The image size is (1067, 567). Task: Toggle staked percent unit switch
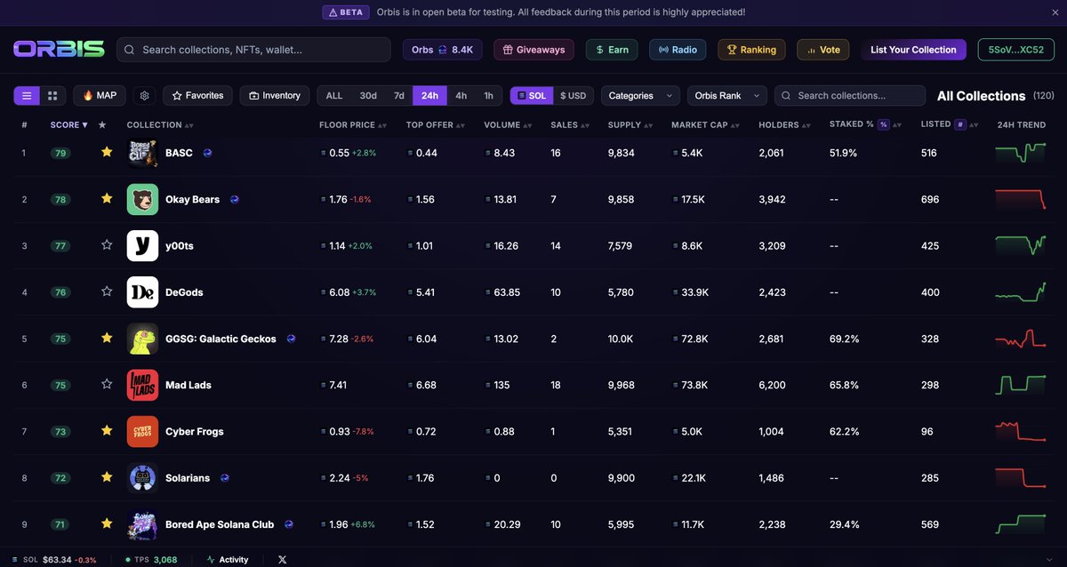click(x=884, y=124)
